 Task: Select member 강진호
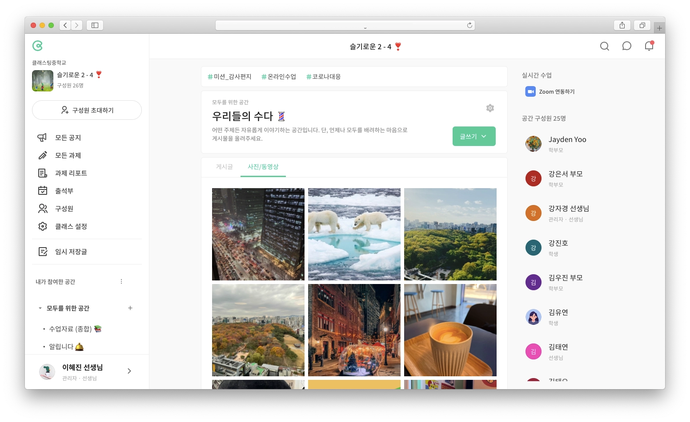click(x=558, y=243)
